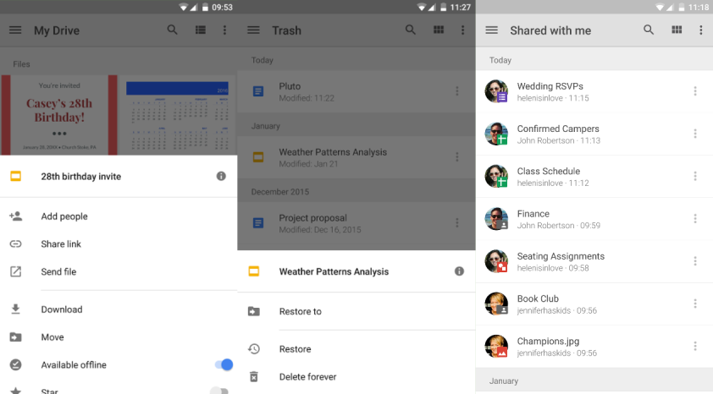
Task: Tap the search icon in Trash screen
Action: click(411, 30)
